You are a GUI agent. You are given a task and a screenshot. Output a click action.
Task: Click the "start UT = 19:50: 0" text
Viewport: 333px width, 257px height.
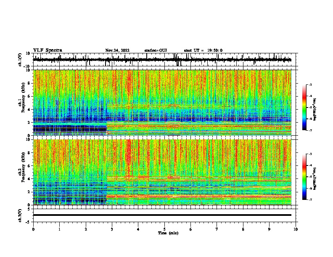(x=203, y=50)
